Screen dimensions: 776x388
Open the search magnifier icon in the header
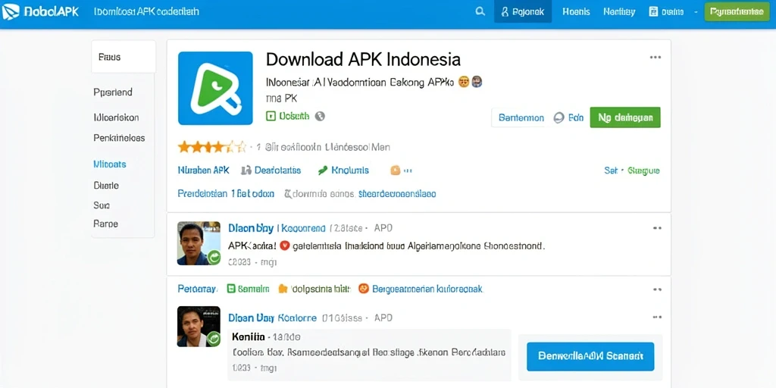pos(480,11)
